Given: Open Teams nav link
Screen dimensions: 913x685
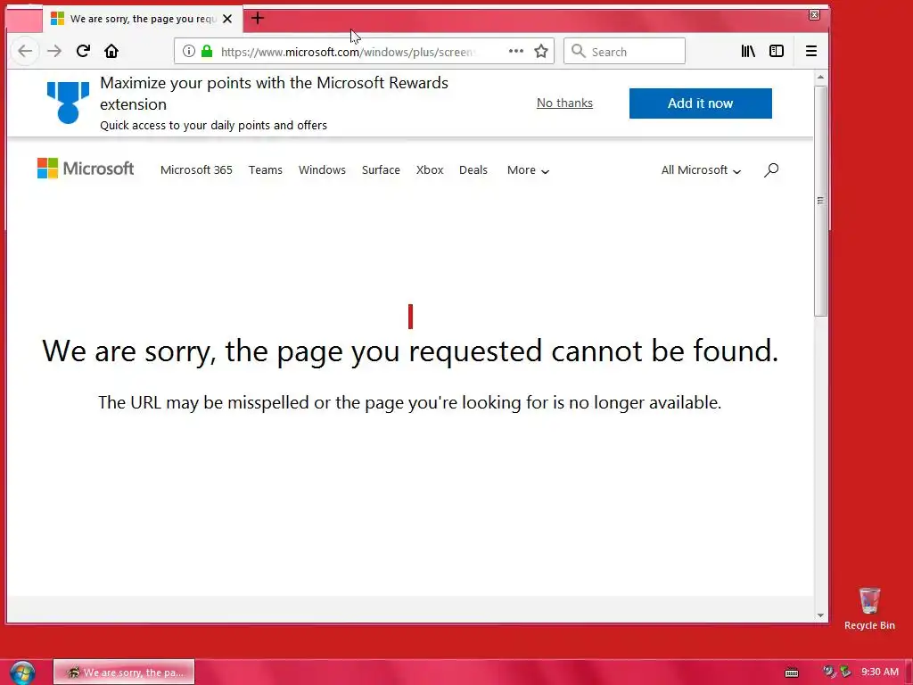Looking at the screenshot, I should [x=266, y=170].
